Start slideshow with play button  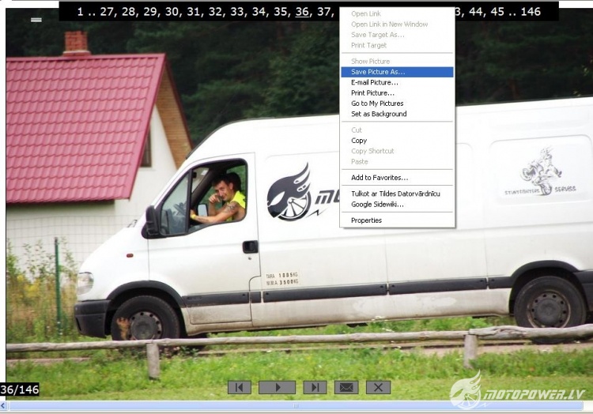pyautogui.click(x=278, y=388)
